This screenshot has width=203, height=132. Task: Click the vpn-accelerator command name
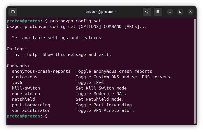31,111
